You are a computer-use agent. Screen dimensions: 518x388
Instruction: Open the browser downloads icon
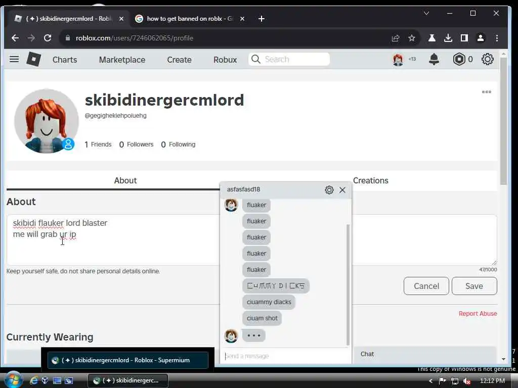(448, 38)
